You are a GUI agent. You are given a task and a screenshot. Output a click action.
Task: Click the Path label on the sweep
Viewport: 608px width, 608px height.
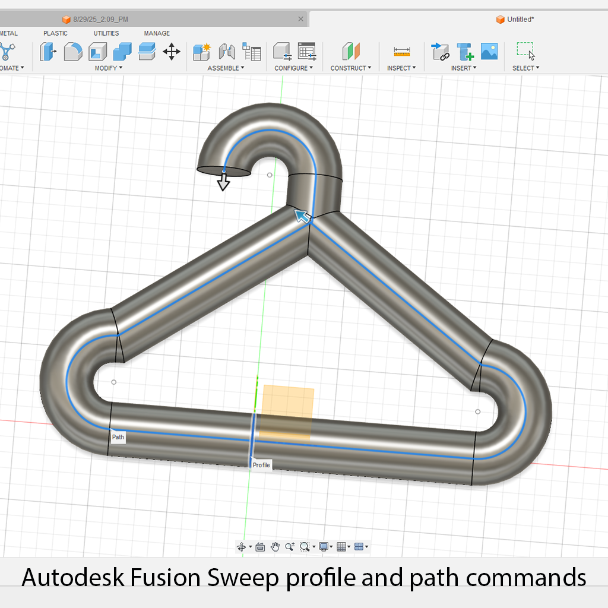point(118,438)
